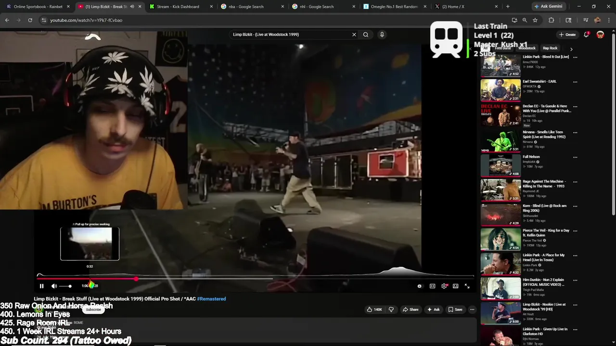Select the Rap Rock filter chip
Screen dimensions: 616x346
click(x=550, y=49)
